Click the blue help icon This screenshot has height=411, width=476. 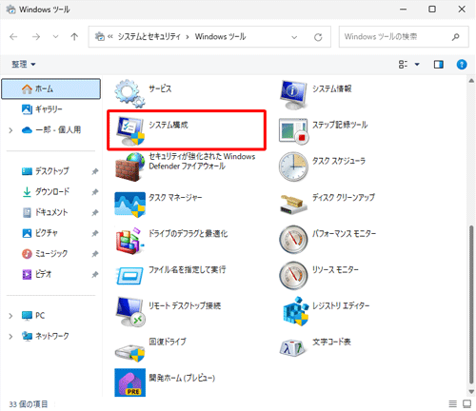tap(462, 65)
